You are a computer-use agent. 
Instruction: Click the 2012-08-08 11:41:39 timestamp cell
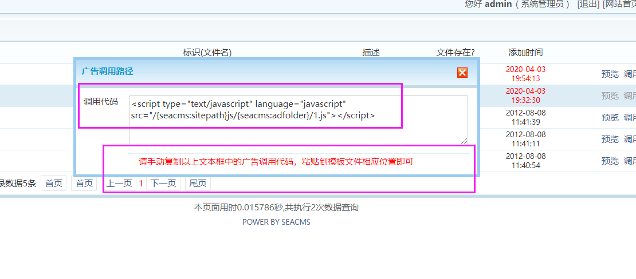coord(525,117)
